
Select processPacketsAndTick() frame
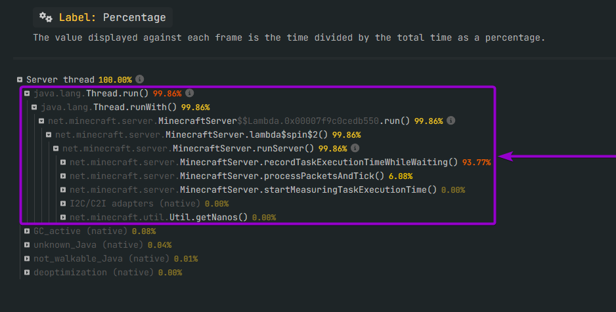point(227,176)
